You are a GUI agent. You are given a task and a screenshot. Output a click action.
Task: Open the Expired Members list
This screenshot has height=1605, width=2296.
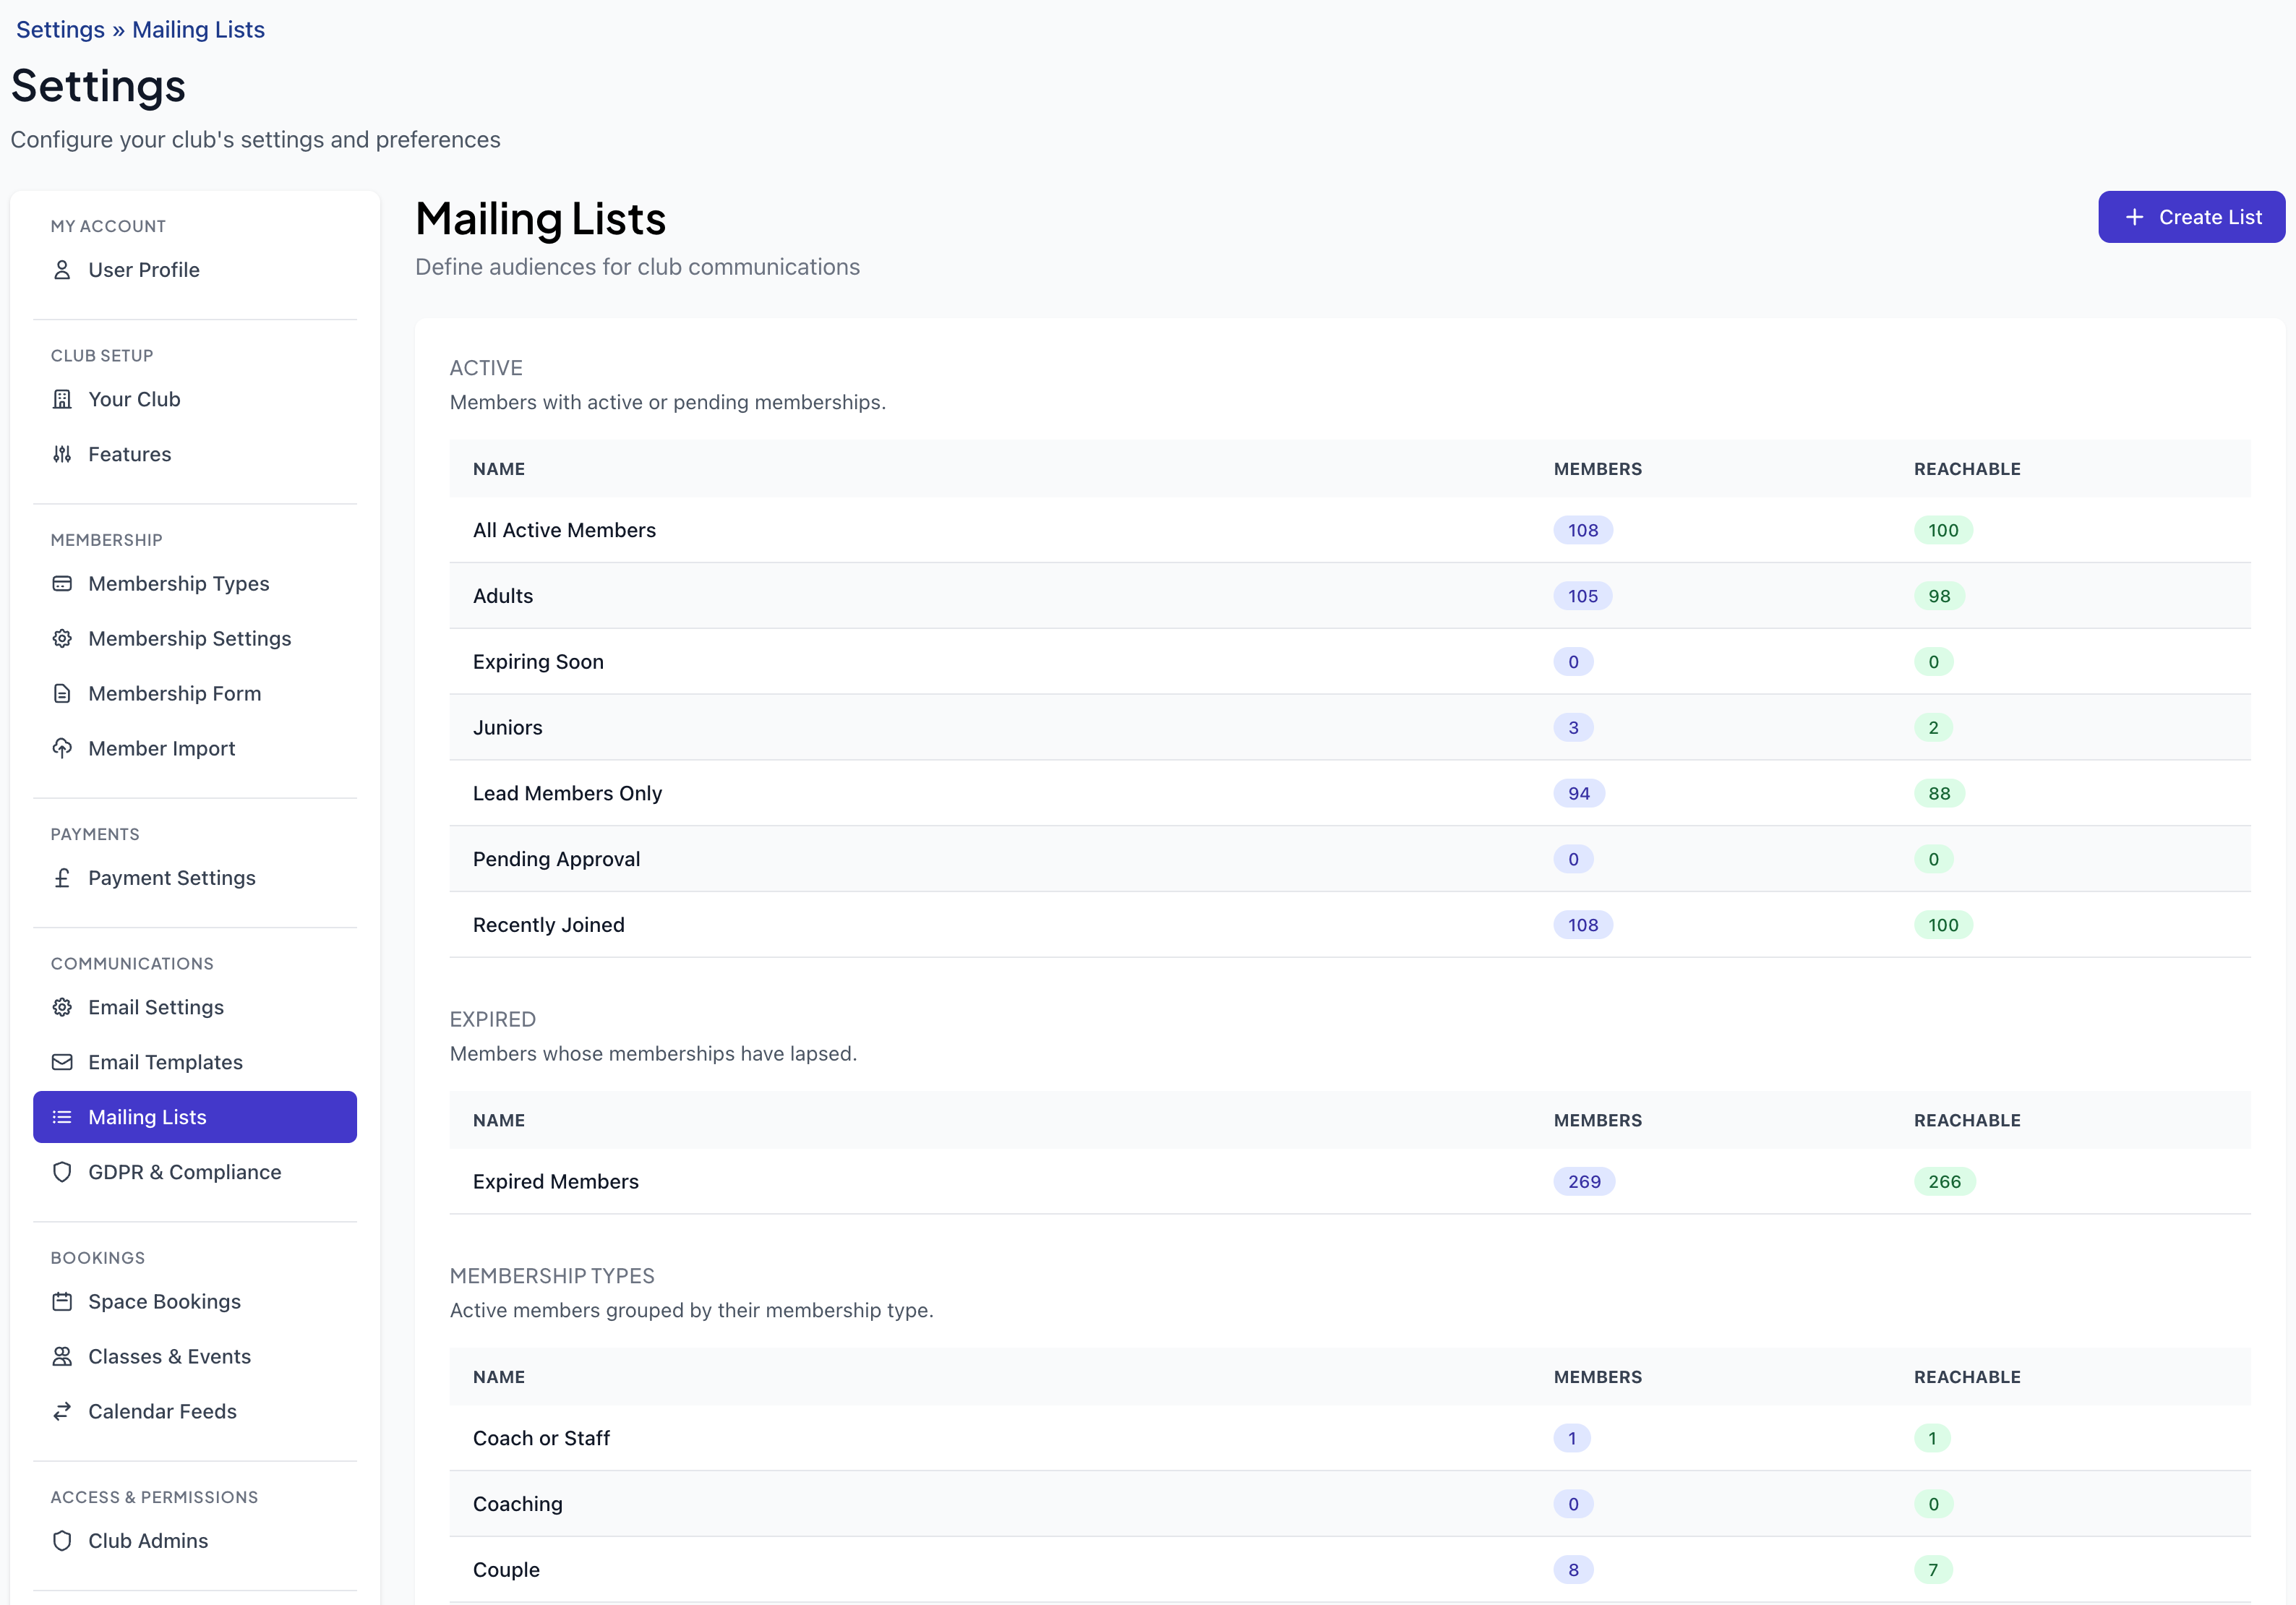click(x=1350, y=1182)
